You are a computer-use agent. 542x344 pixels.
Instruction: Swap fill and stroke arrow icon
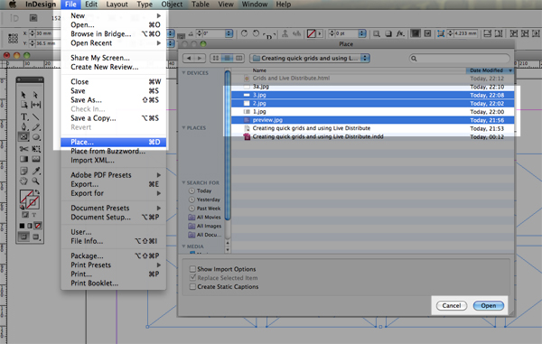(37, 192)
